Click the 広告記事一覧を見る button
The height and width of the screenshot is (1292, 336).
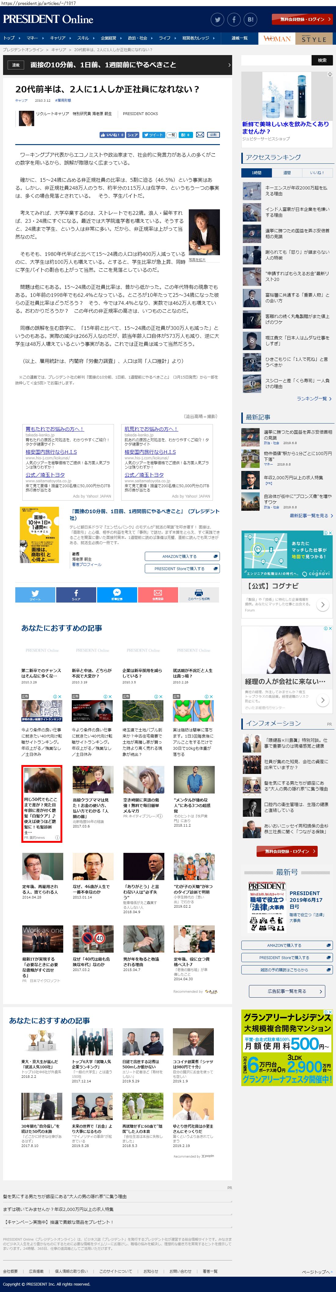(287, 991)
